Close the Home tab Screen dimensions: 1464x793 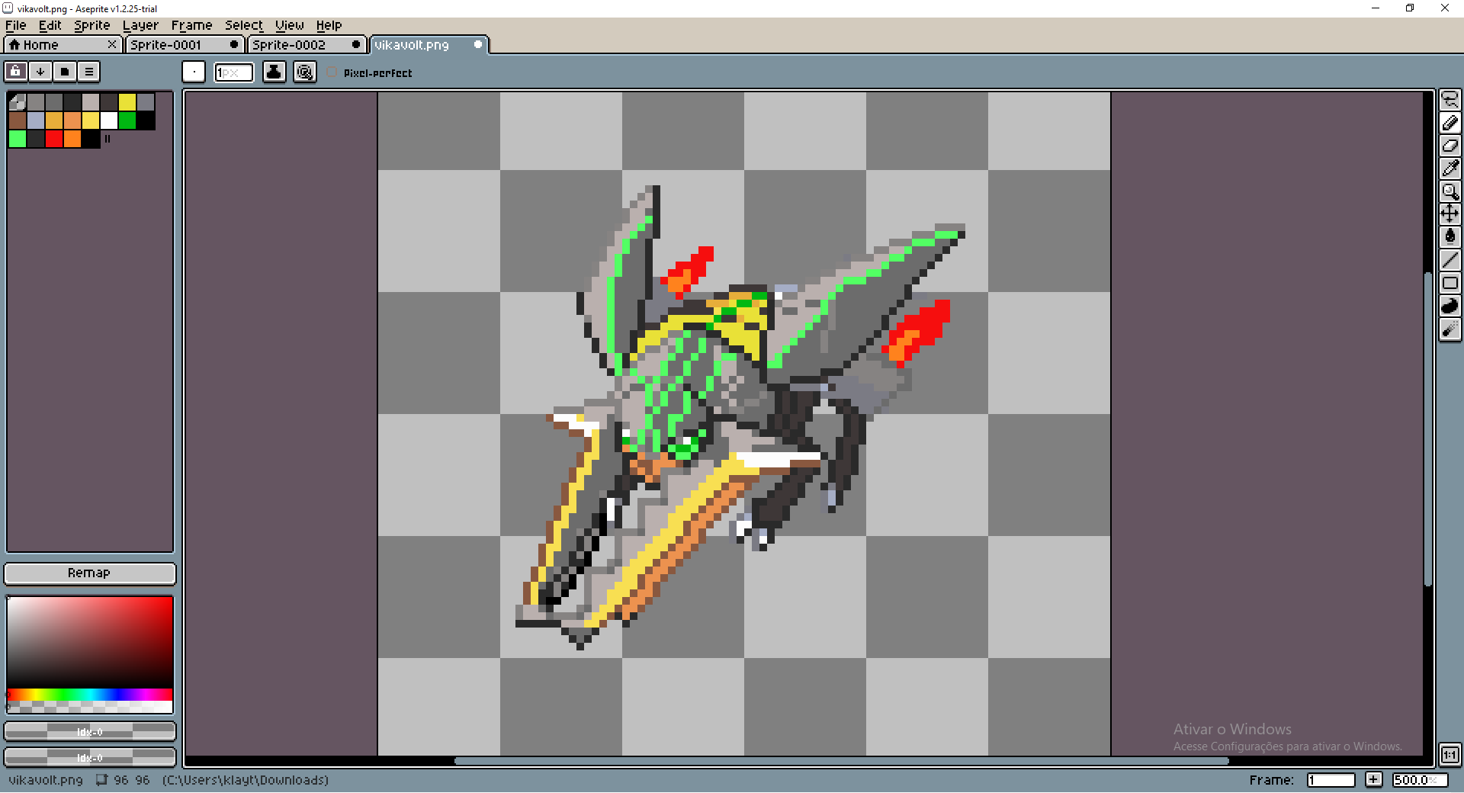(112, 44)
